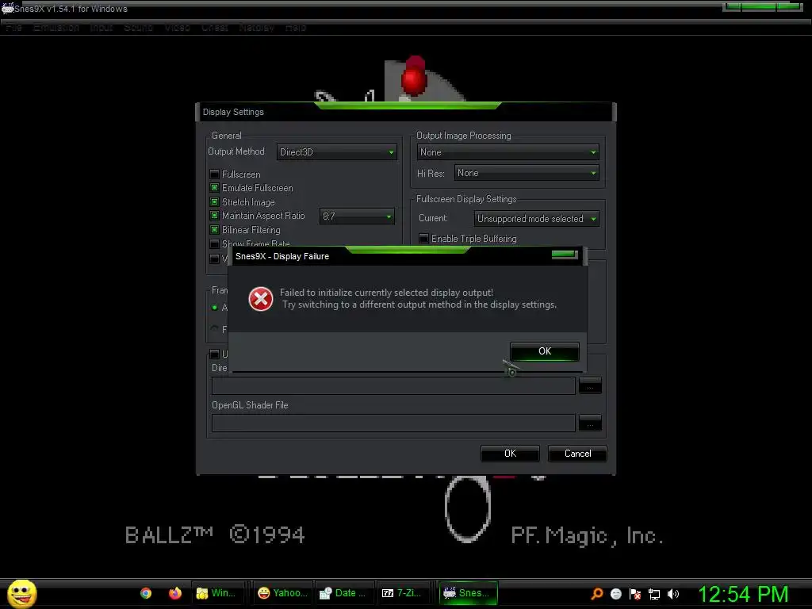
Task: Click the network computer tray icon
Action: pyautogui.click(x=654, y=594)
